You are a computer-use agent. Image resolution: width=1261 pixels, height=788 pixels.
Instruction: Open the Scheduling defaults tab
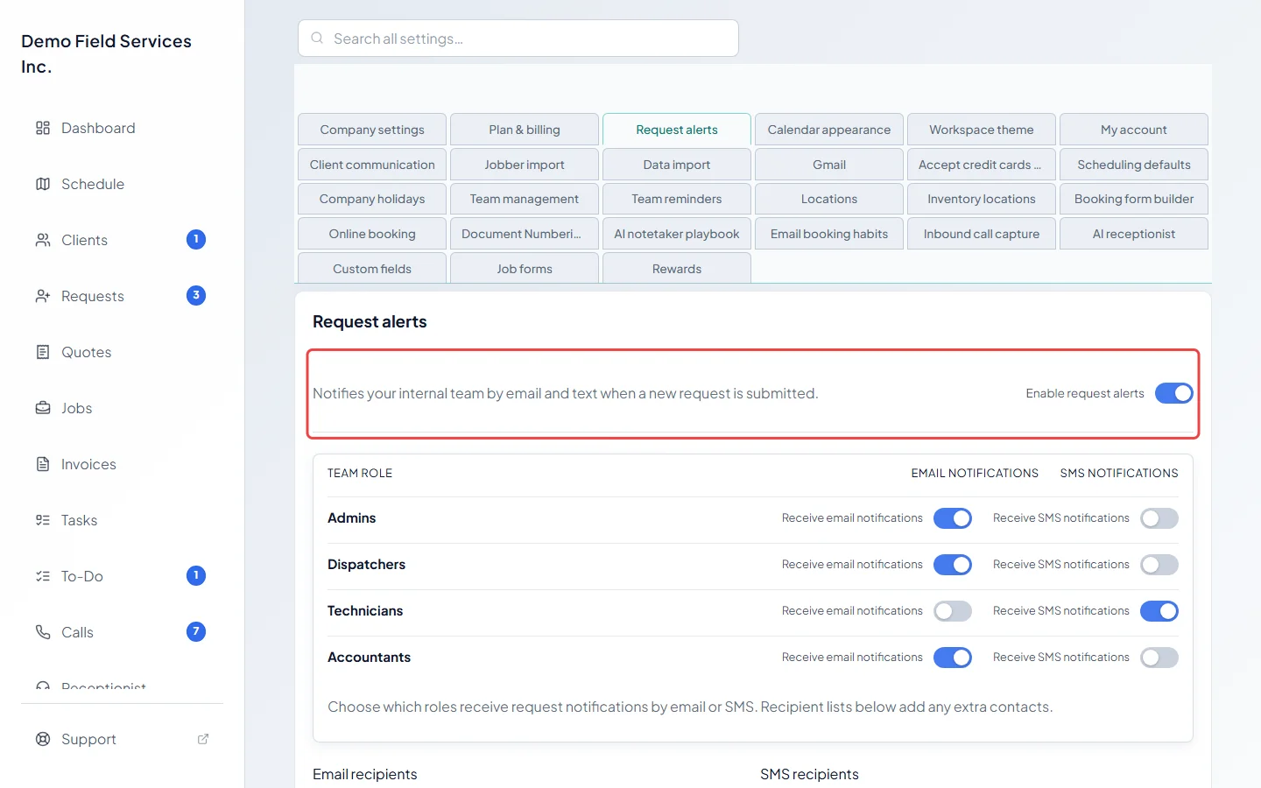(x=1134, y=165)
